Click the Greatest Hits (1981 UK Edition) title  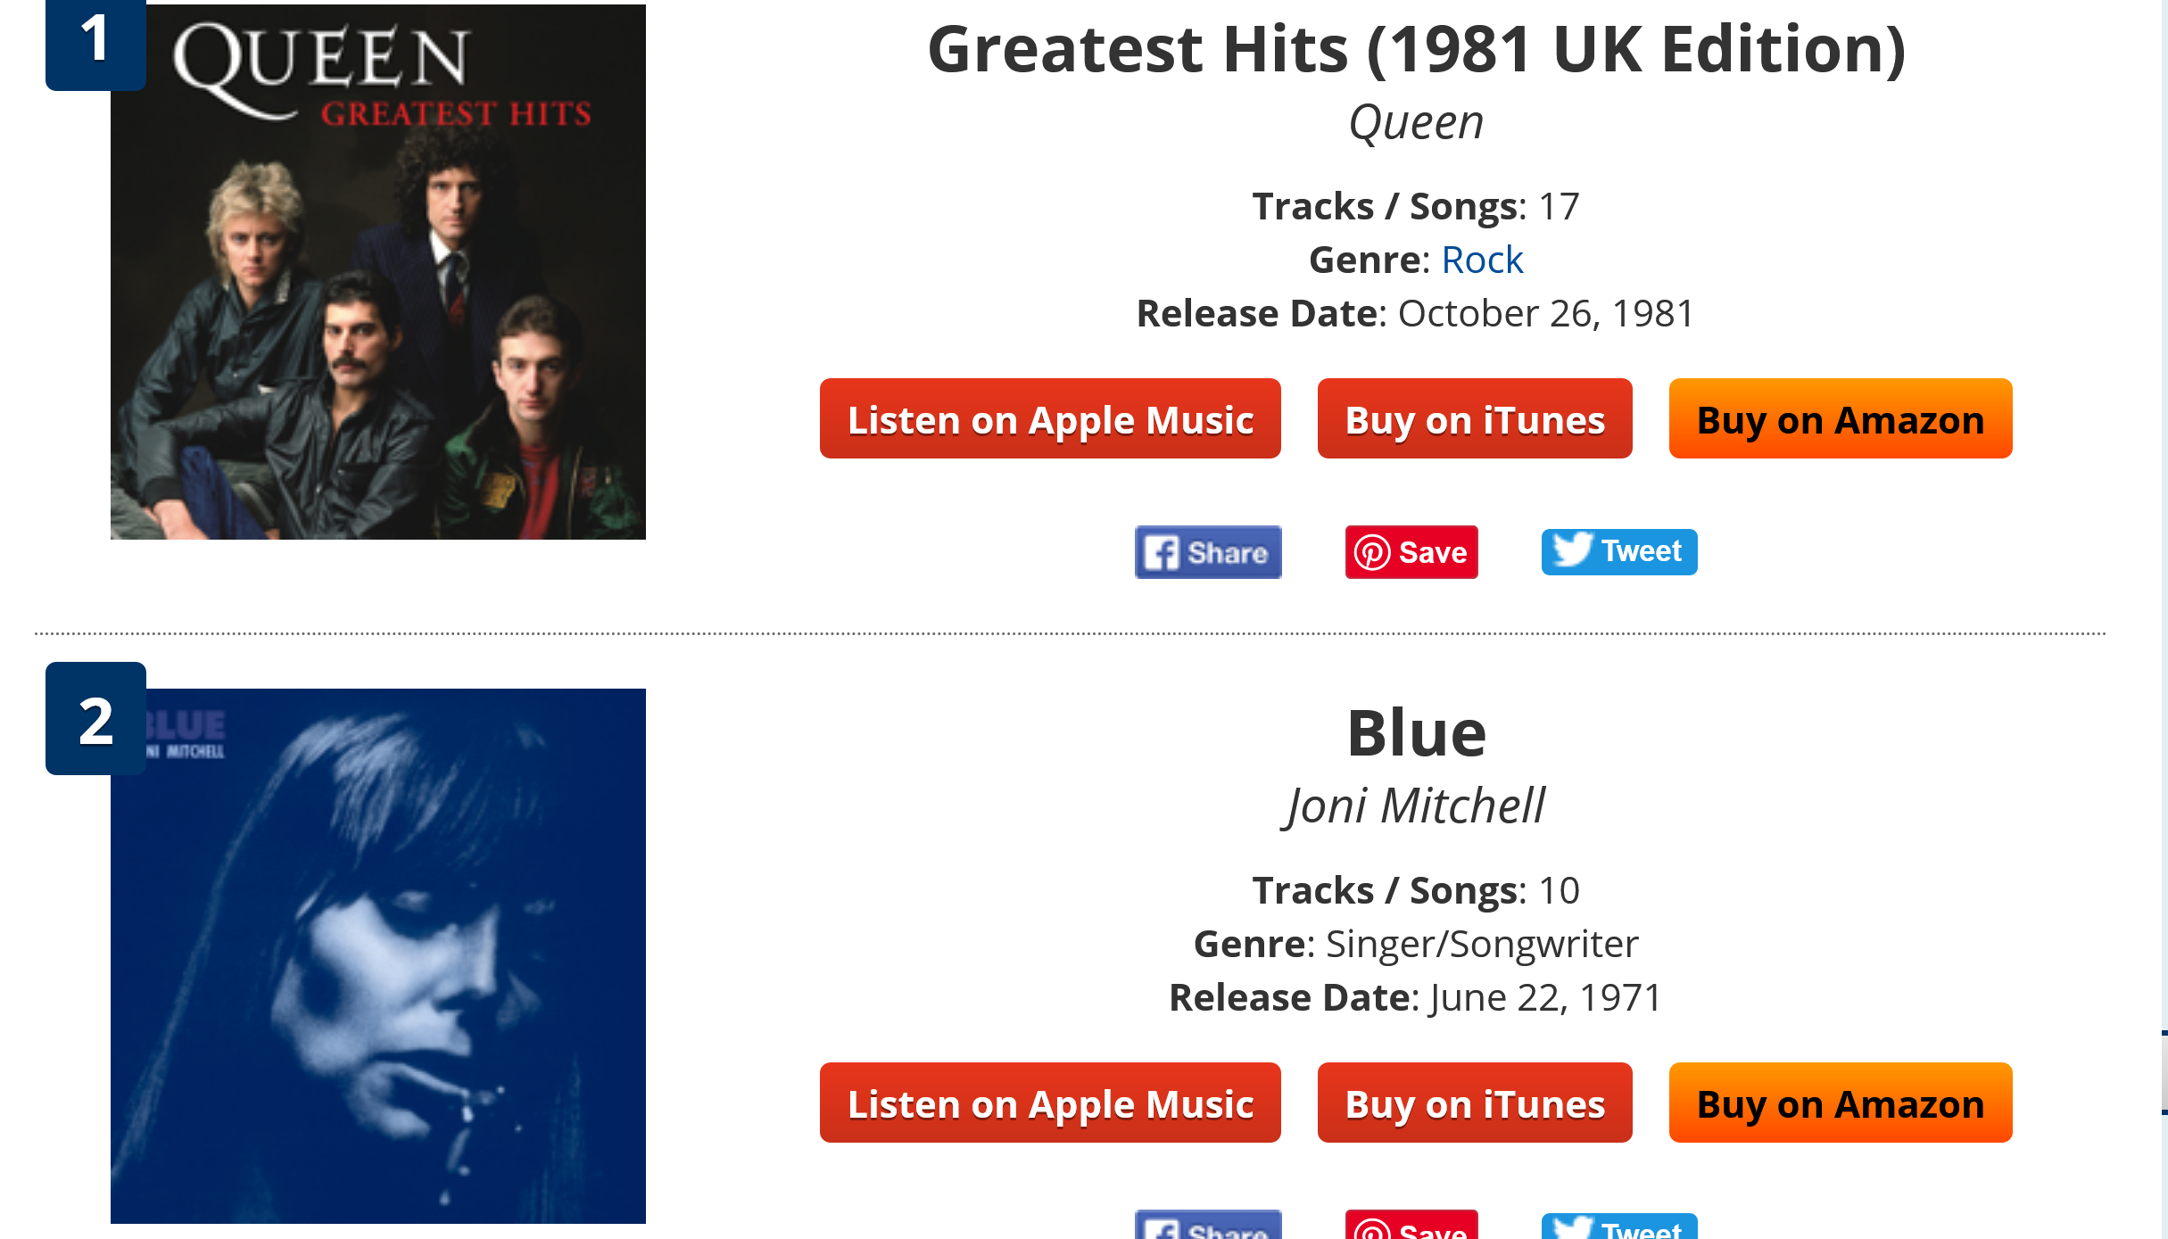coord(1416,50)
